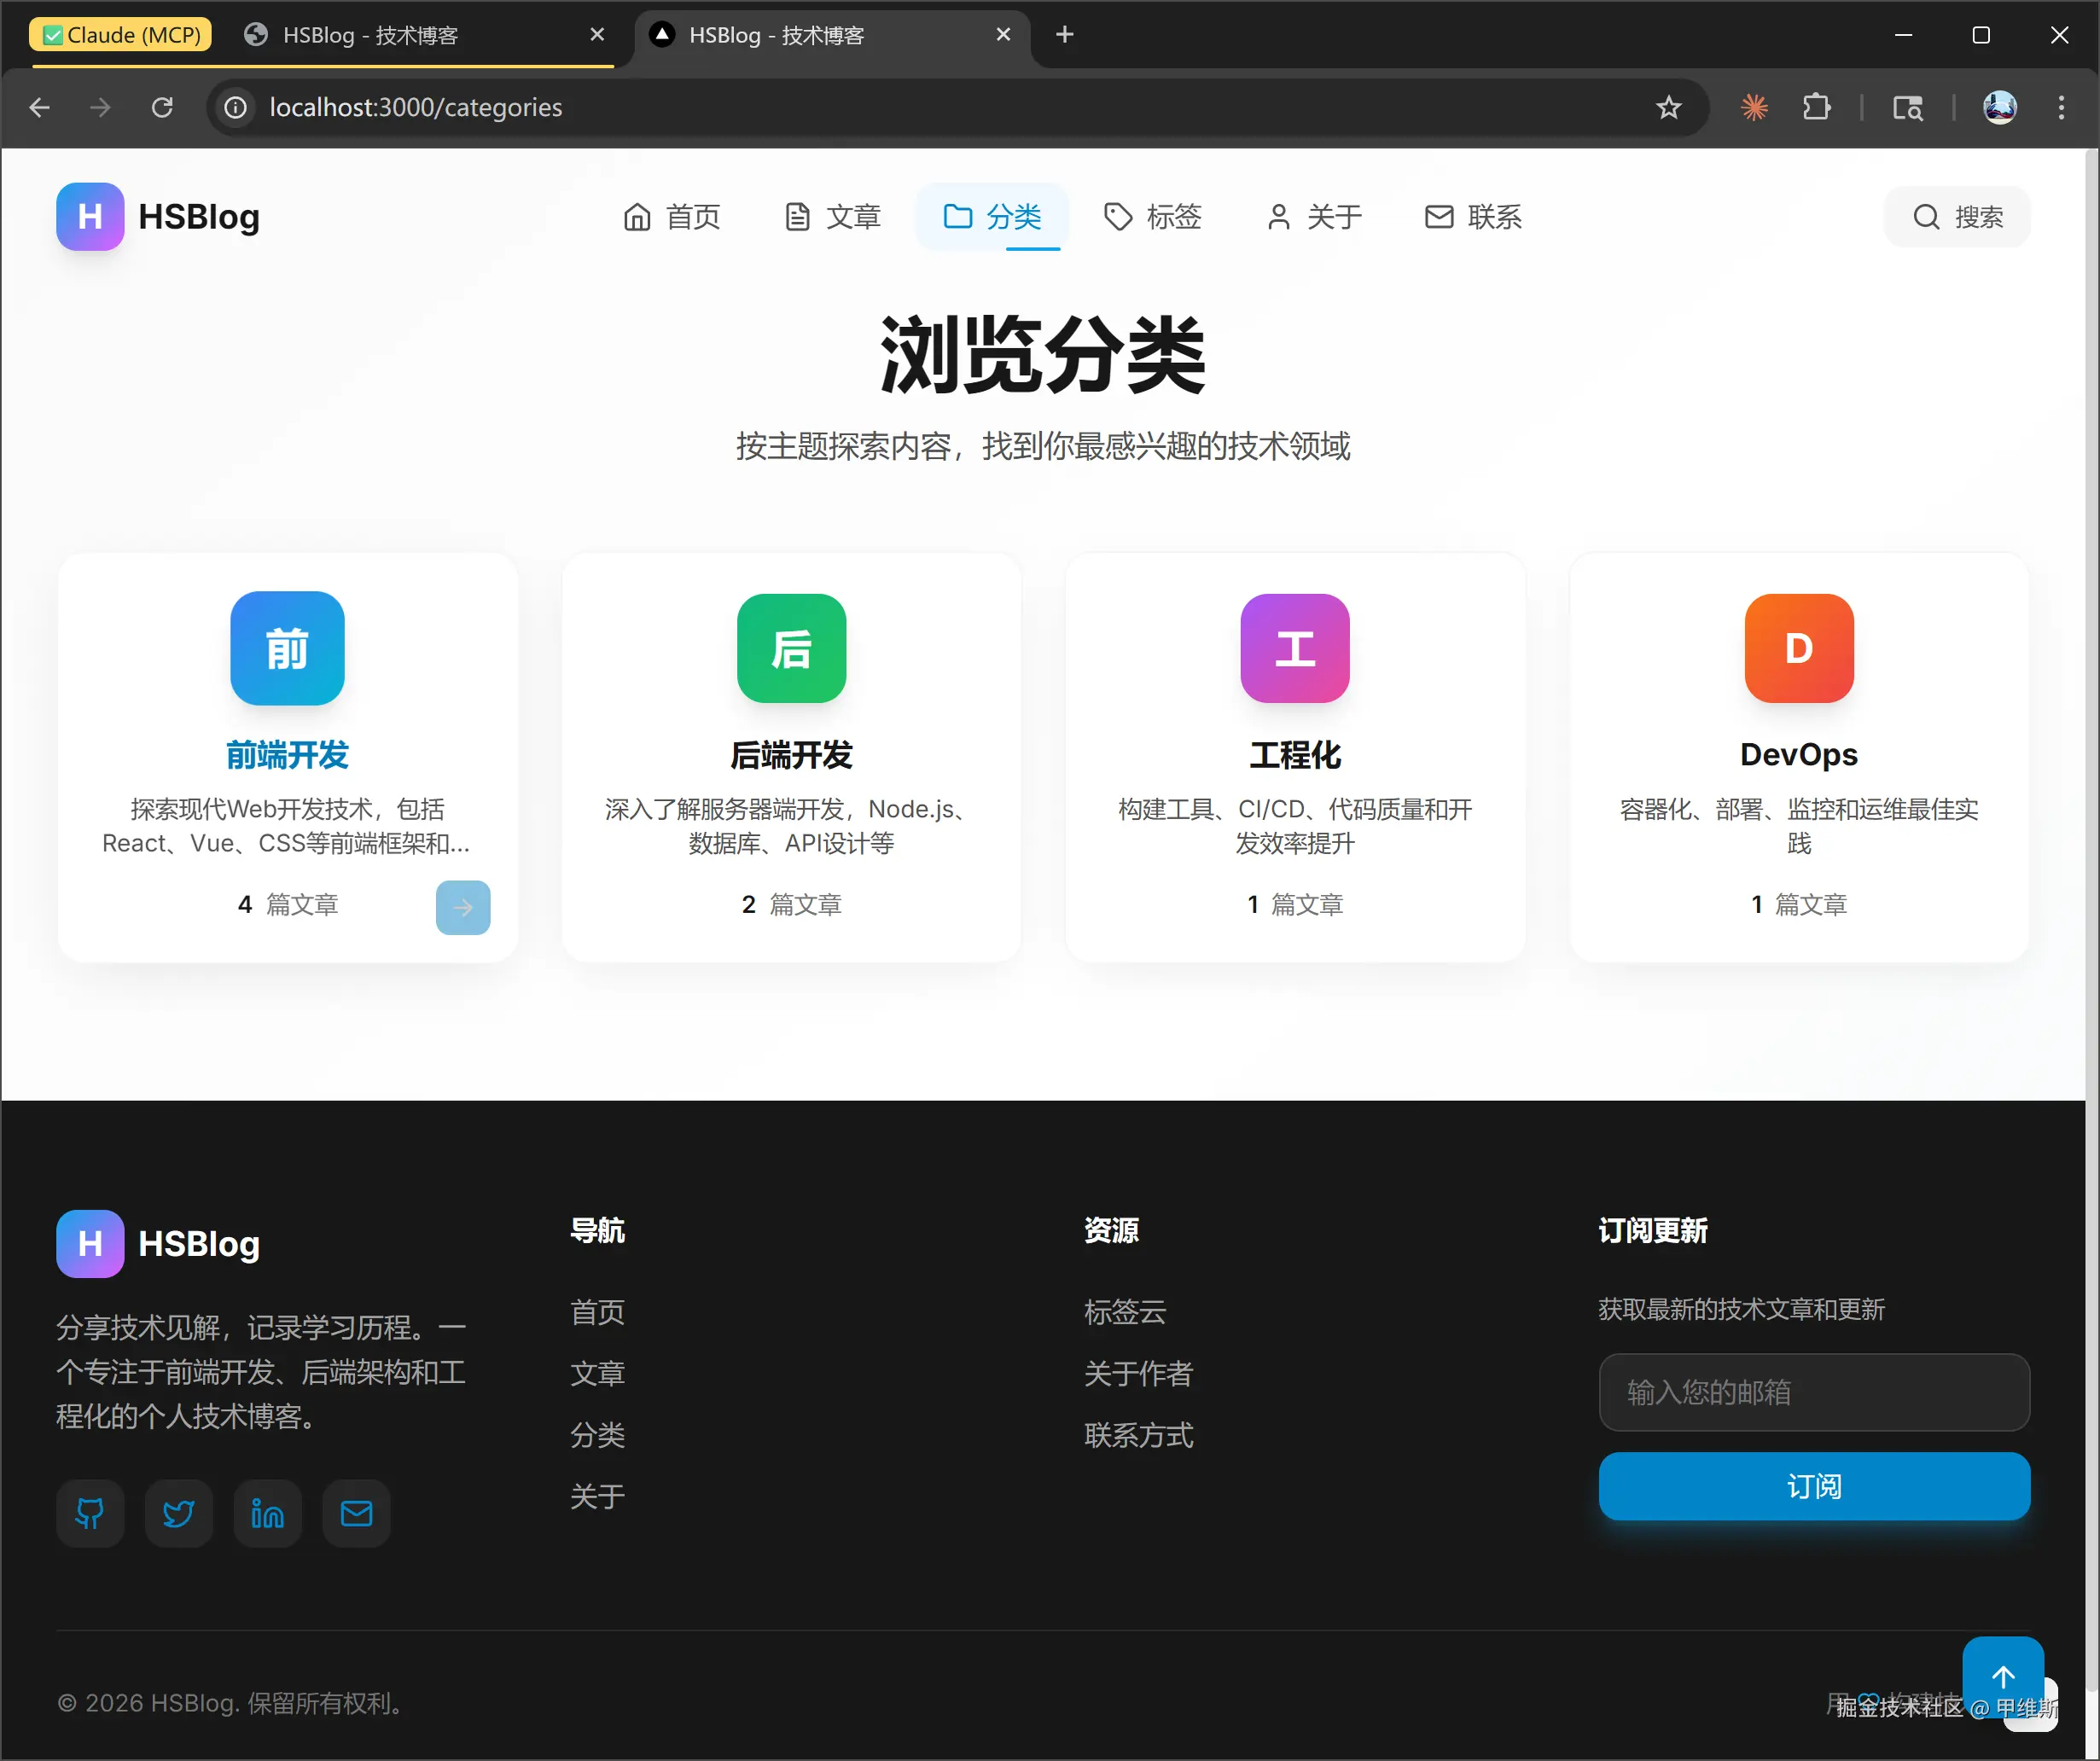Go to 标签 in the navigation bar
2100x1761 pixels.
click(1152, 217)
